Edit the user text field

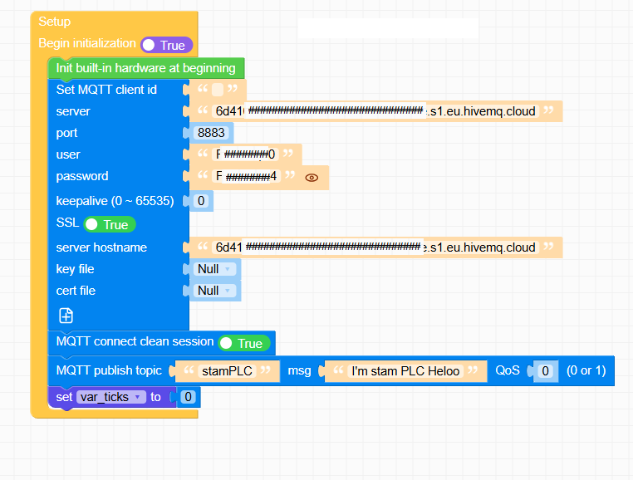point(245,154)
